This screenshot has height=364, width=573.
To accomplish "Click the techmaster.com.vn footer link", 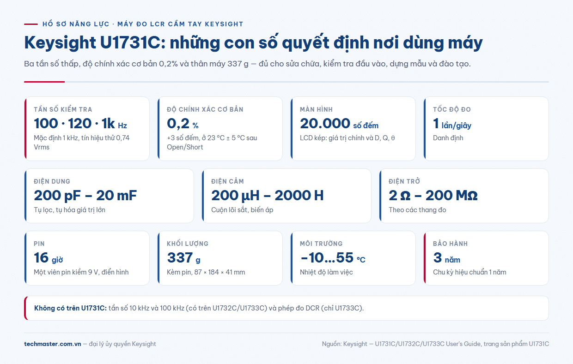I will (x=53, y=344).
